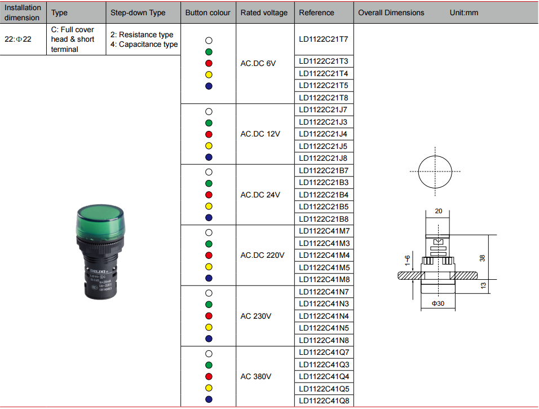Click the Step-down Type column header
The height and width of the screenshot is (409, 539).
pyautogui.click(x=143, y=12)
